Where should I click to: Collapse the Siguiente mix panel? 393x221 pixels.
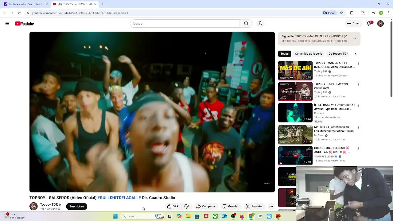click(x=355, y=39)
